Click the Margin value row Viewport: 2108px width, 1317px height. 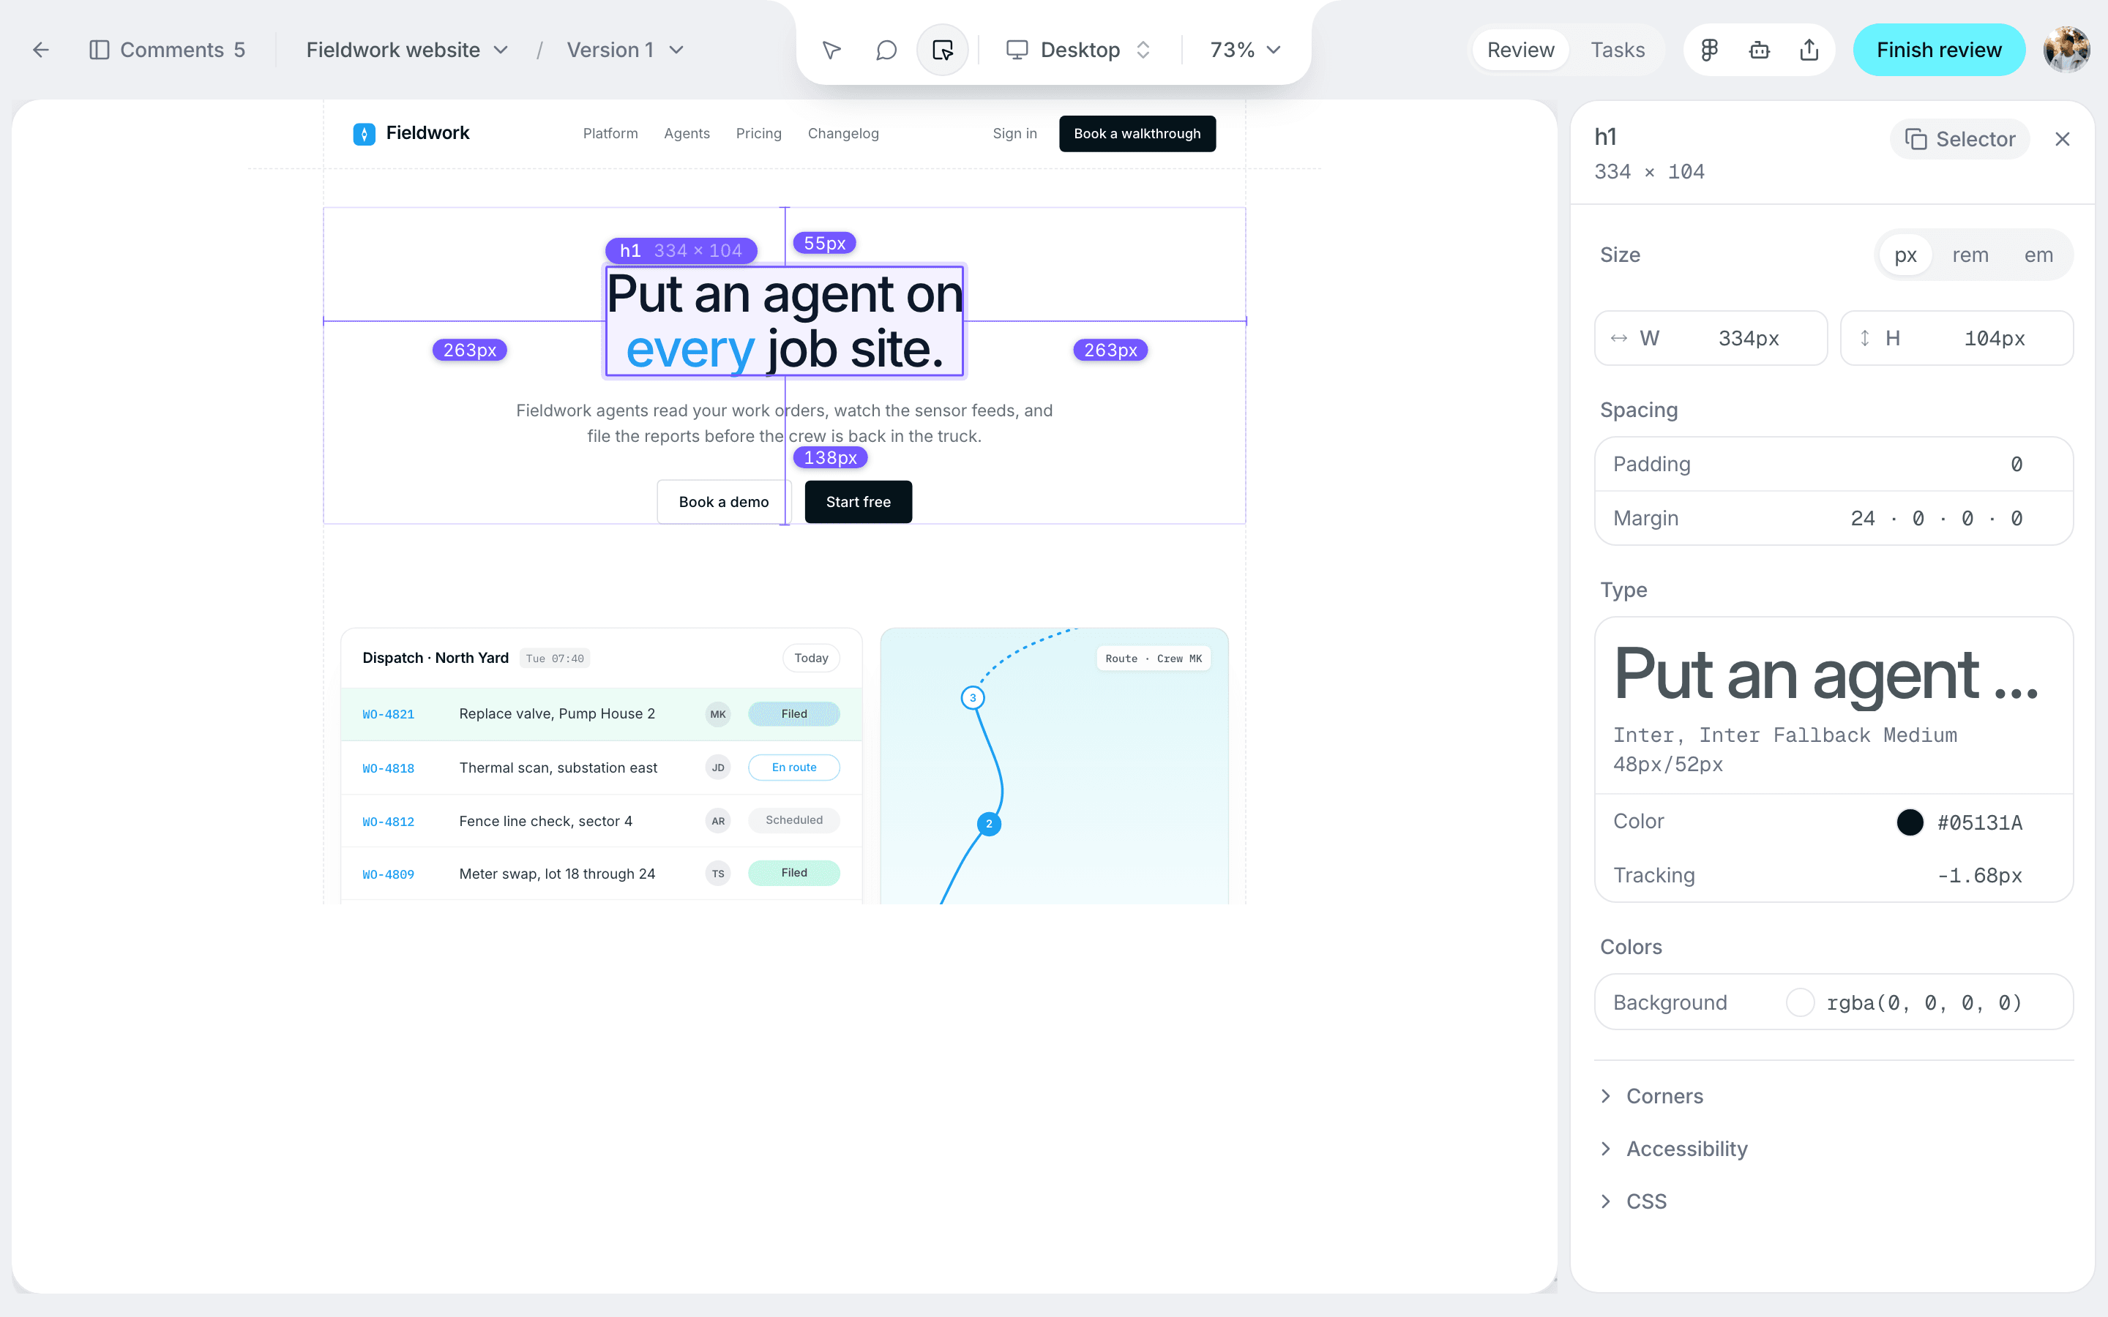1834,518
